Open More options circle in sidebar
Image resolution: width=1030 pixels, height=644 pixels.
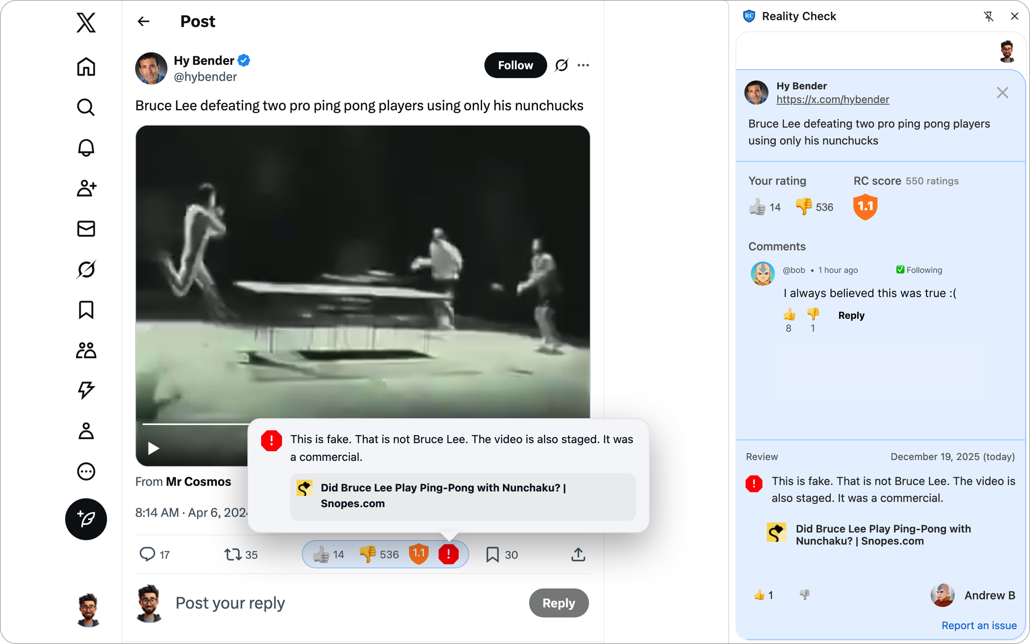86,471
